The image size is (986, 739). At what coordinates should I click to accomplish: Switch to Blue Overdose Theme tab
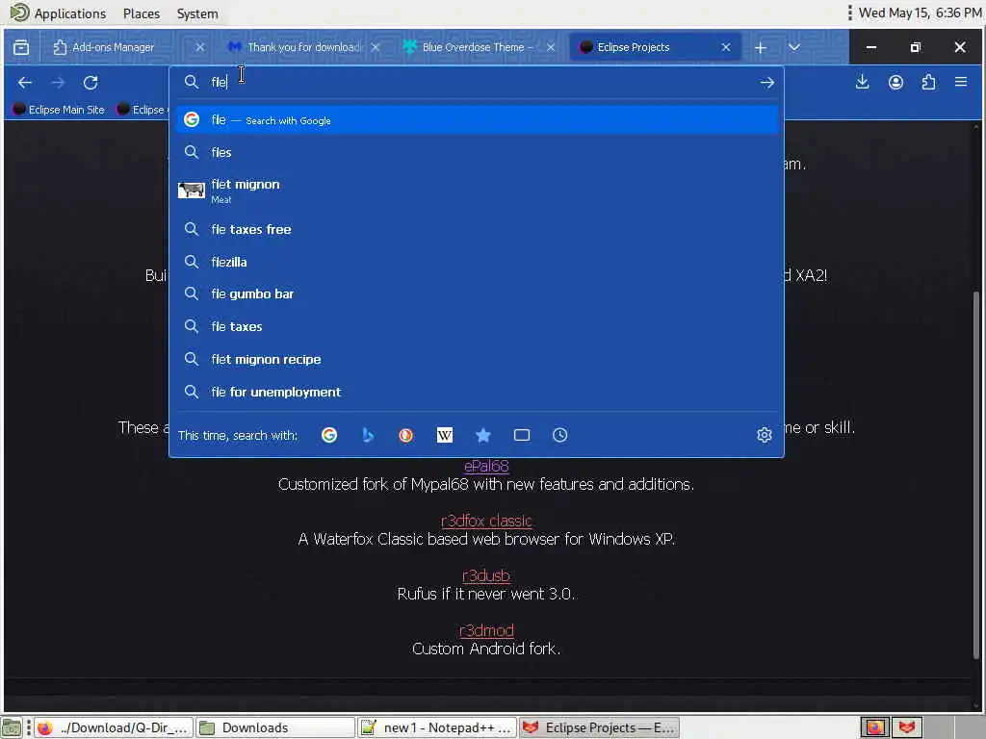pos(480,47)
